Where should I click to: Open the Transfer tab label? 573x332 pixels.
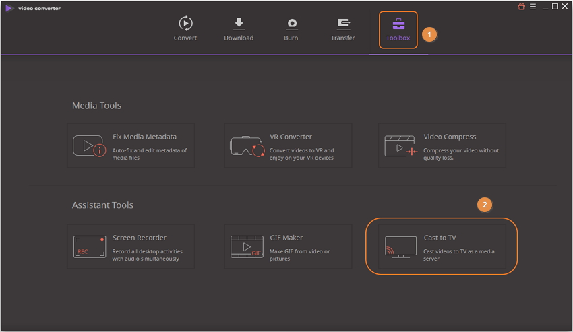[342, 38]
